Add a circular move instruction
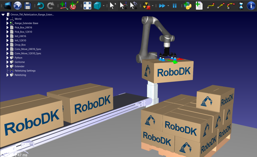 click(x=231, y=6)
